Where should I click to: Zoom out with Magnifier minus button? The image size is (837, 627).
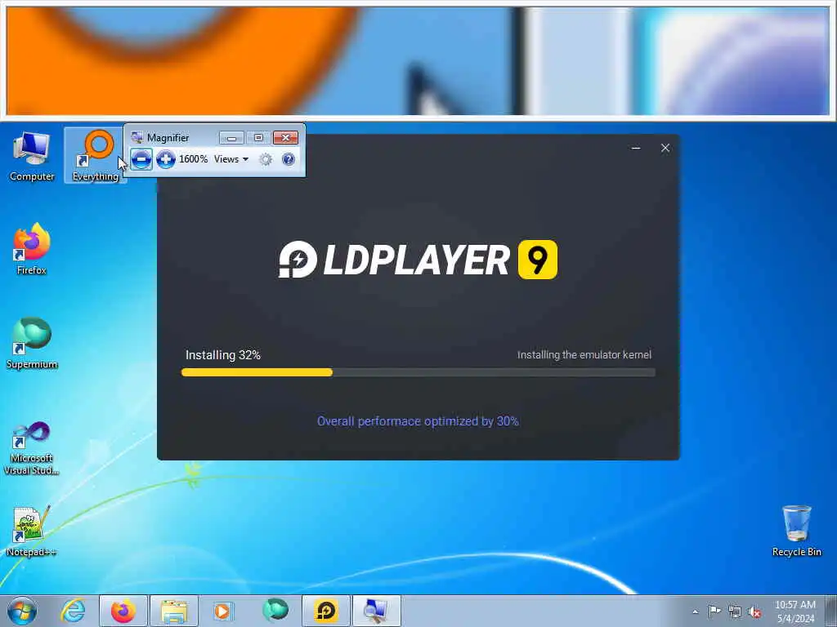(141, 159)
